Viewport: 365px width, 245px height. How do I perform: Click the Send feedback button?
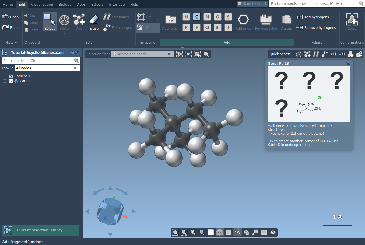252,3
